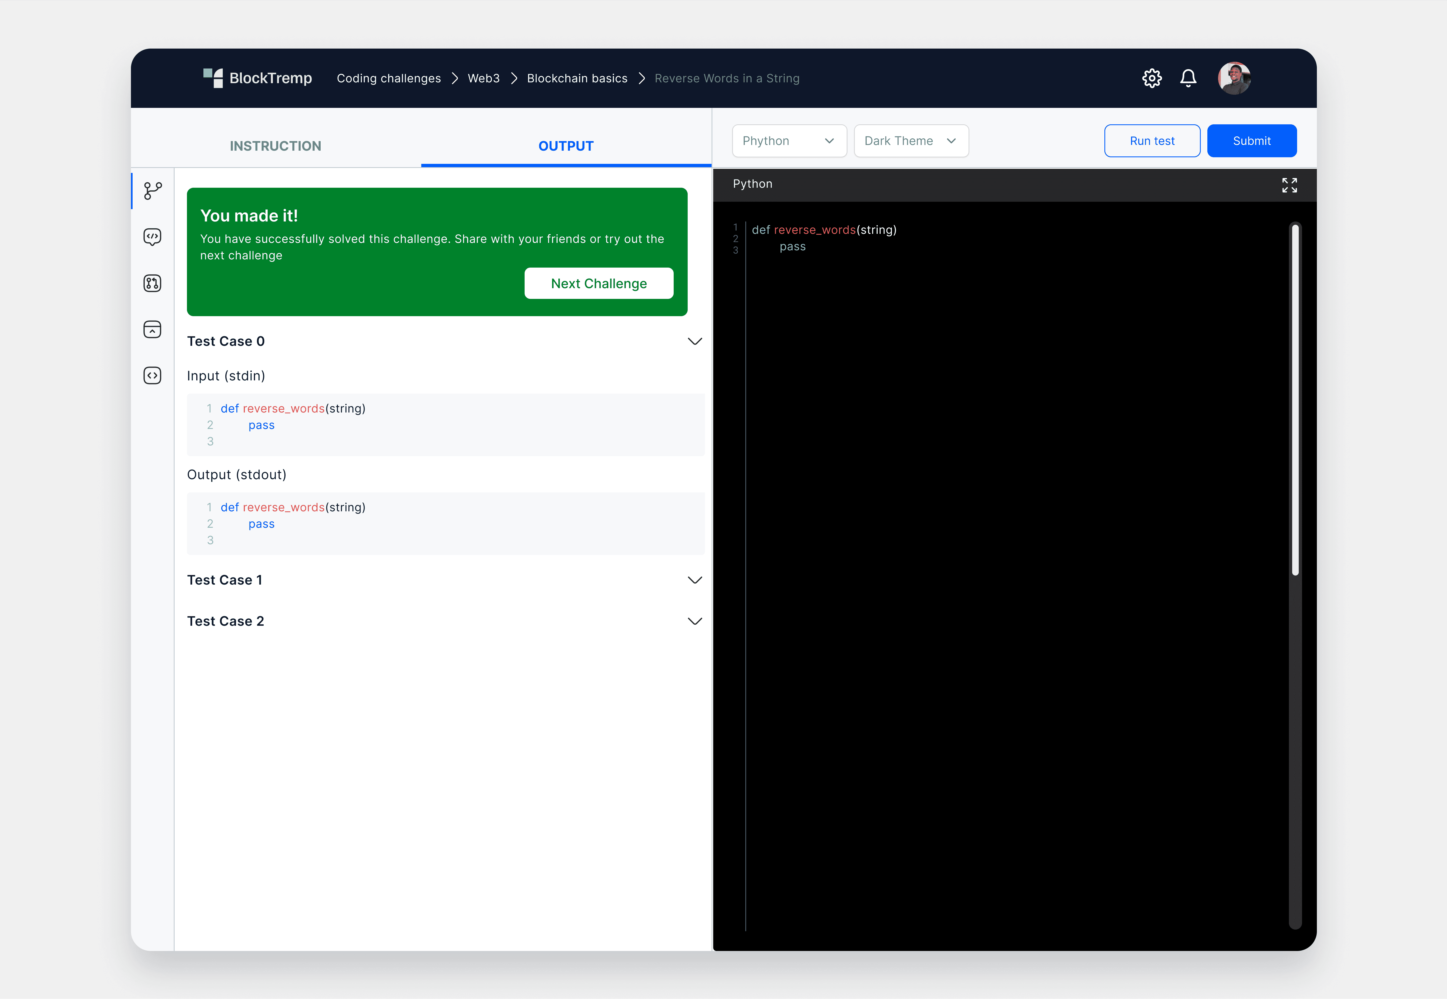This screenshot has height=999, width=1447.
Task: Click the collapse panel sidebar icon
Action: click(x=152, y=329)
